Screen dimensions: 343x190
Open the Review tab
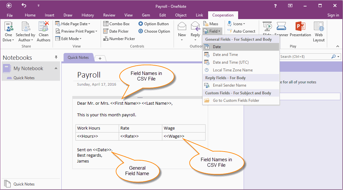point(109,15)
